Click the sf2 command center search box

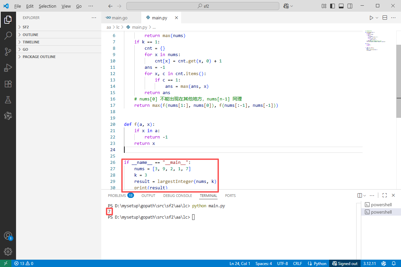coord(203,6)
